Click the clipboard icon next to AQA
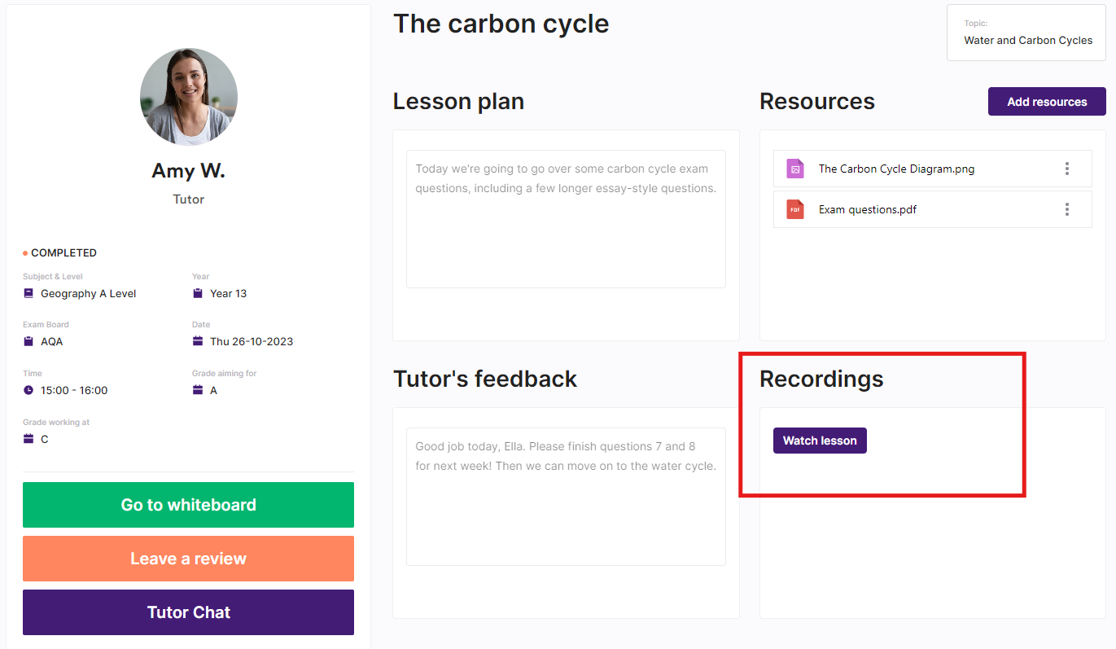The image size is (1116, 649). click(x=28, y=341)
